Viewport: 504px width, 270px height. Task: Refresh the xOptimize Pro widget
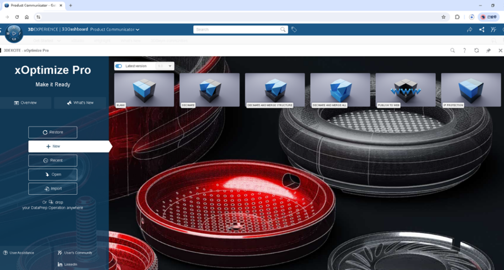tap(476, 50)
